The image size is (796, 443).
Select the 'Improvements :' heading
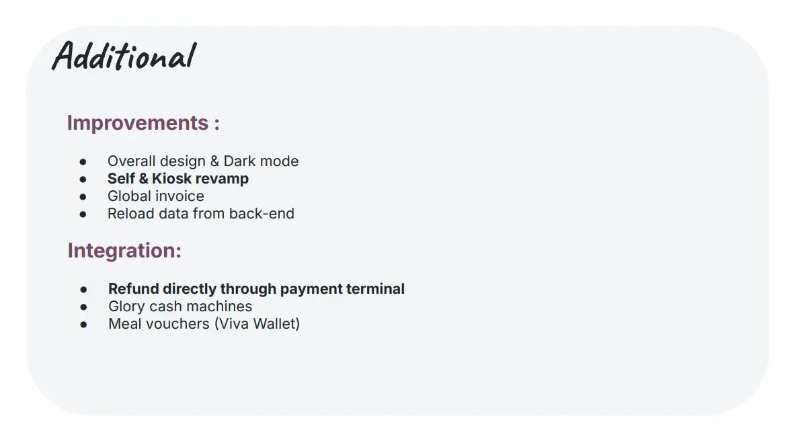(x=143, y=123)
